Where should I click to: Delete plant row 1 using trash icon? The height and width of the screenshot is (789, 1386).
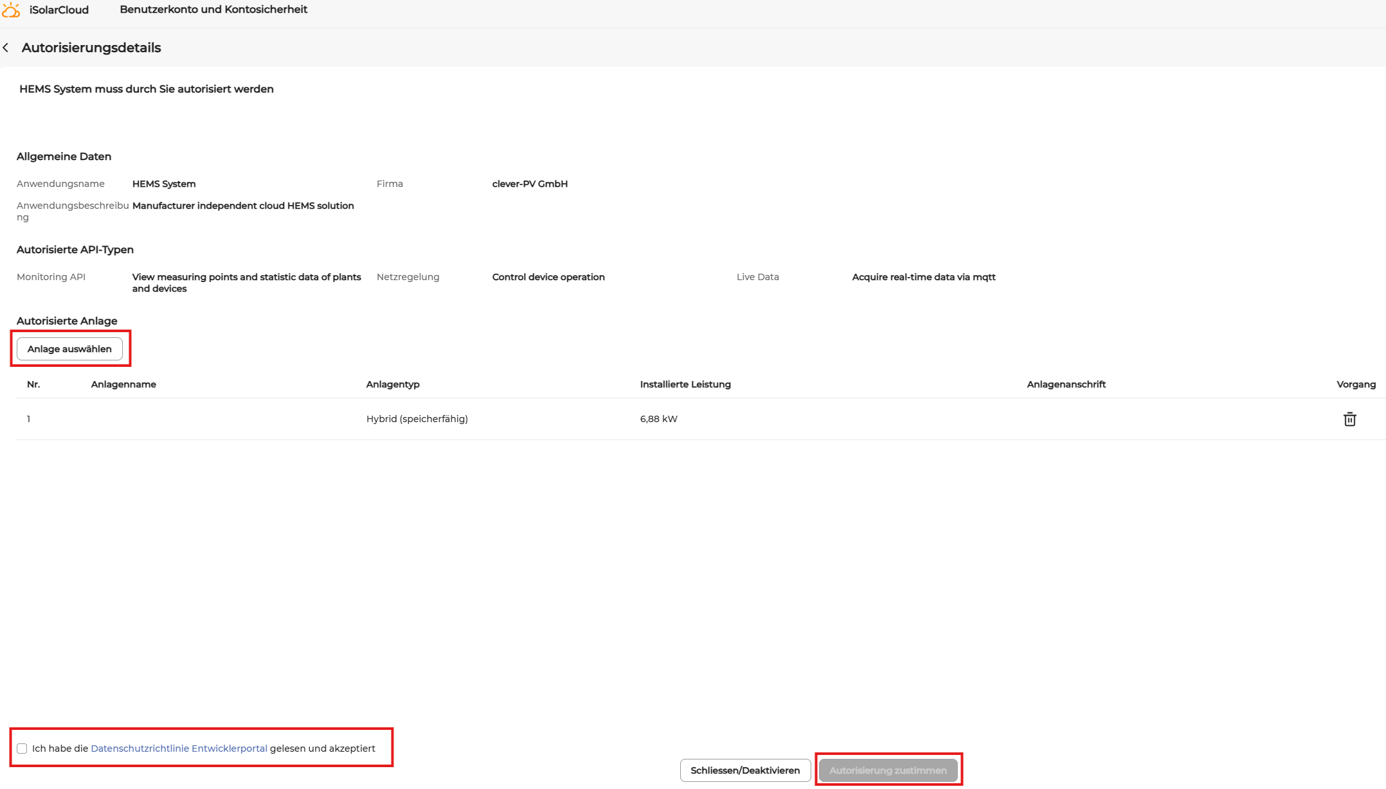(x=1349, y=418)
